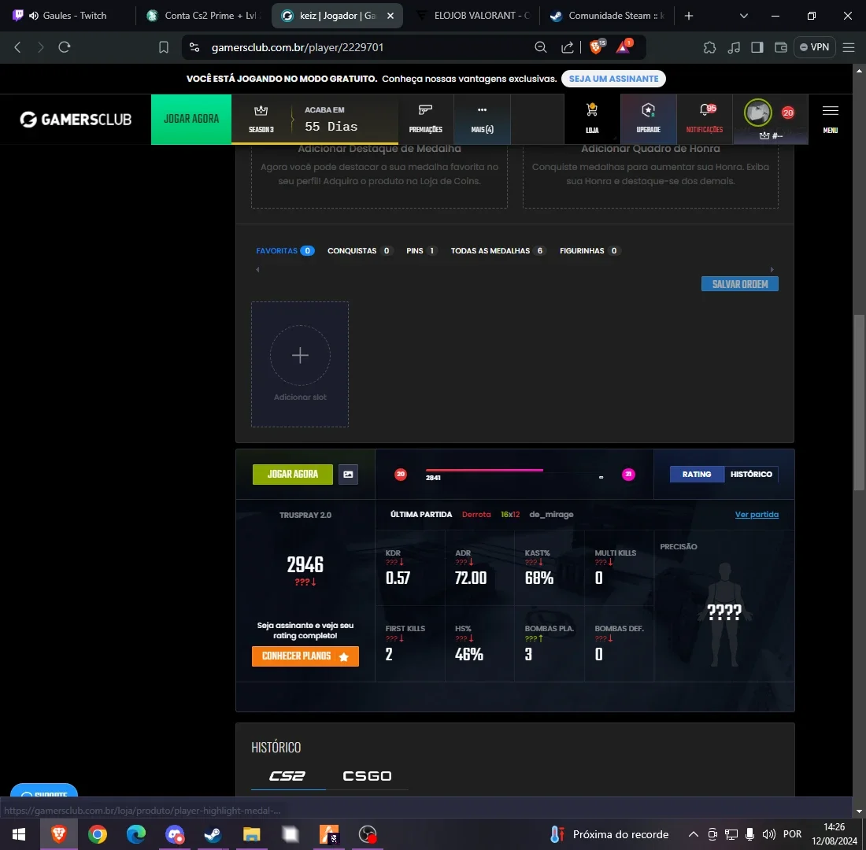Click the red level 20 badge
The width and height of the screenshot is (866, 850).
pyautogui.click(x=401, y=474)
